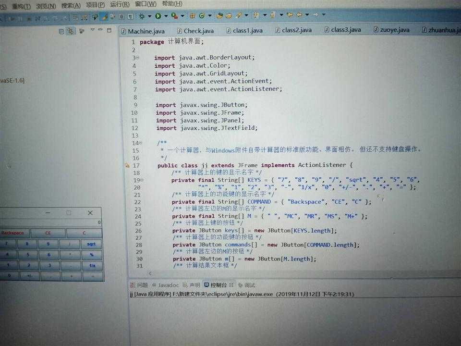Click the Forward navigation arrow icon
461x346 pixels.
click(316, 14)
